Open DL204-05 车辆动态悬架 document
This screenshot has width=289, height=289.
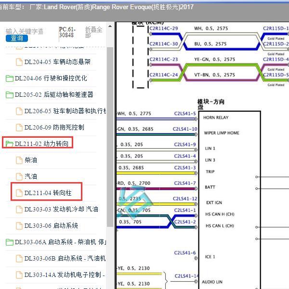click(57, 62)
